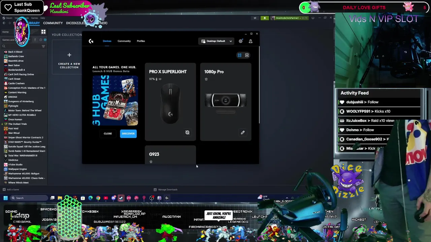Open Discord from taskbar
This screenshot has width=431, height=242.
113,198
